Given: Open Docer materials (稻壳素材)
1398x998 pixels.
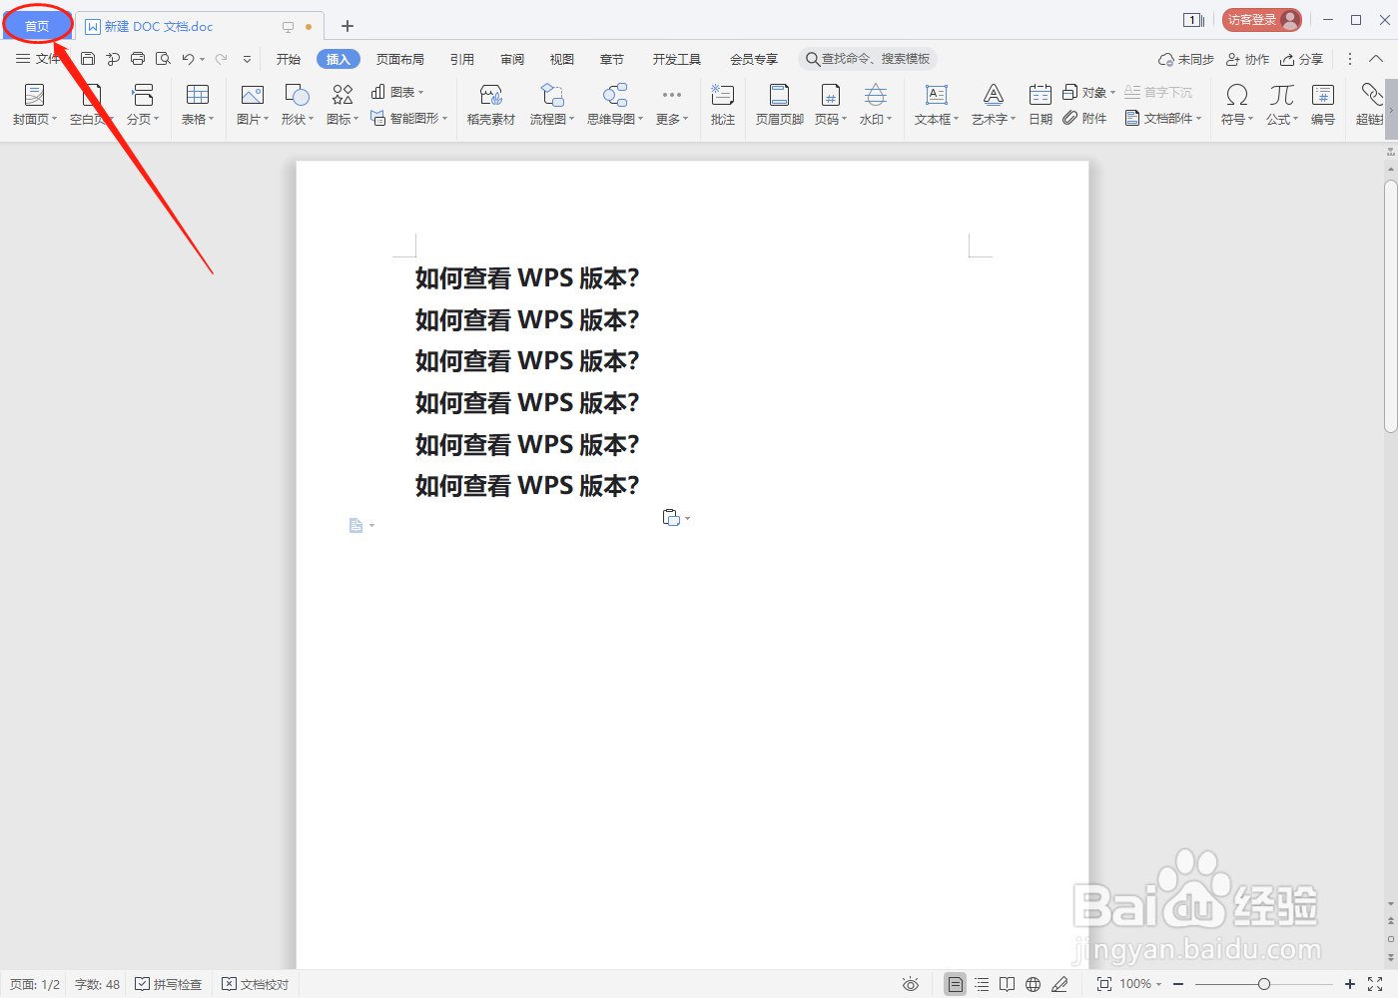Looking at the screenshot, I should [491, 105].
